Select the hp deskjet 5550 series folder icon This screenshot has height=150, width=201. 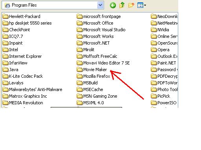click(5, 23)
